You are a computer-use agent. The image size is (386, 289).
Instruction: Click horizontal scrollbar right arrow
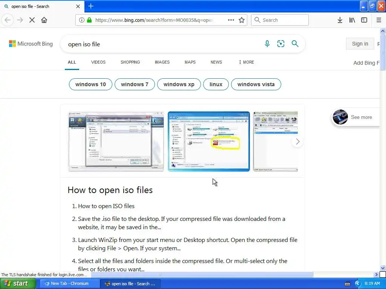376,274
